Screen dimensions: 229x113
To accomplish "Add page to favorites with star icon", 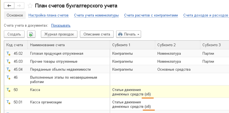I will (30, 6).
